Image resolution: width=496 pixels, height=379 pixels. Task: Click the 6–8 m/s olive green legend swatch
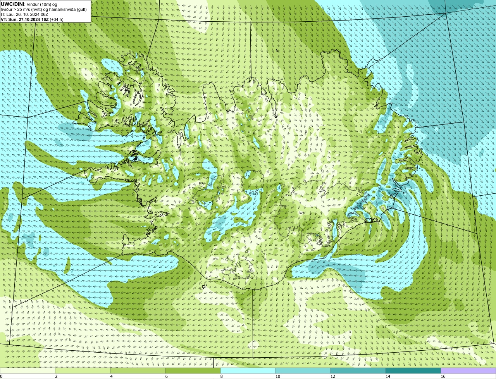click(193, 370)
